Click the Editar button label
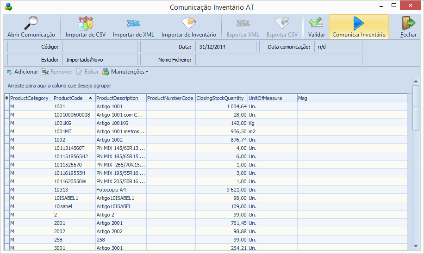 tap(92, 72)
